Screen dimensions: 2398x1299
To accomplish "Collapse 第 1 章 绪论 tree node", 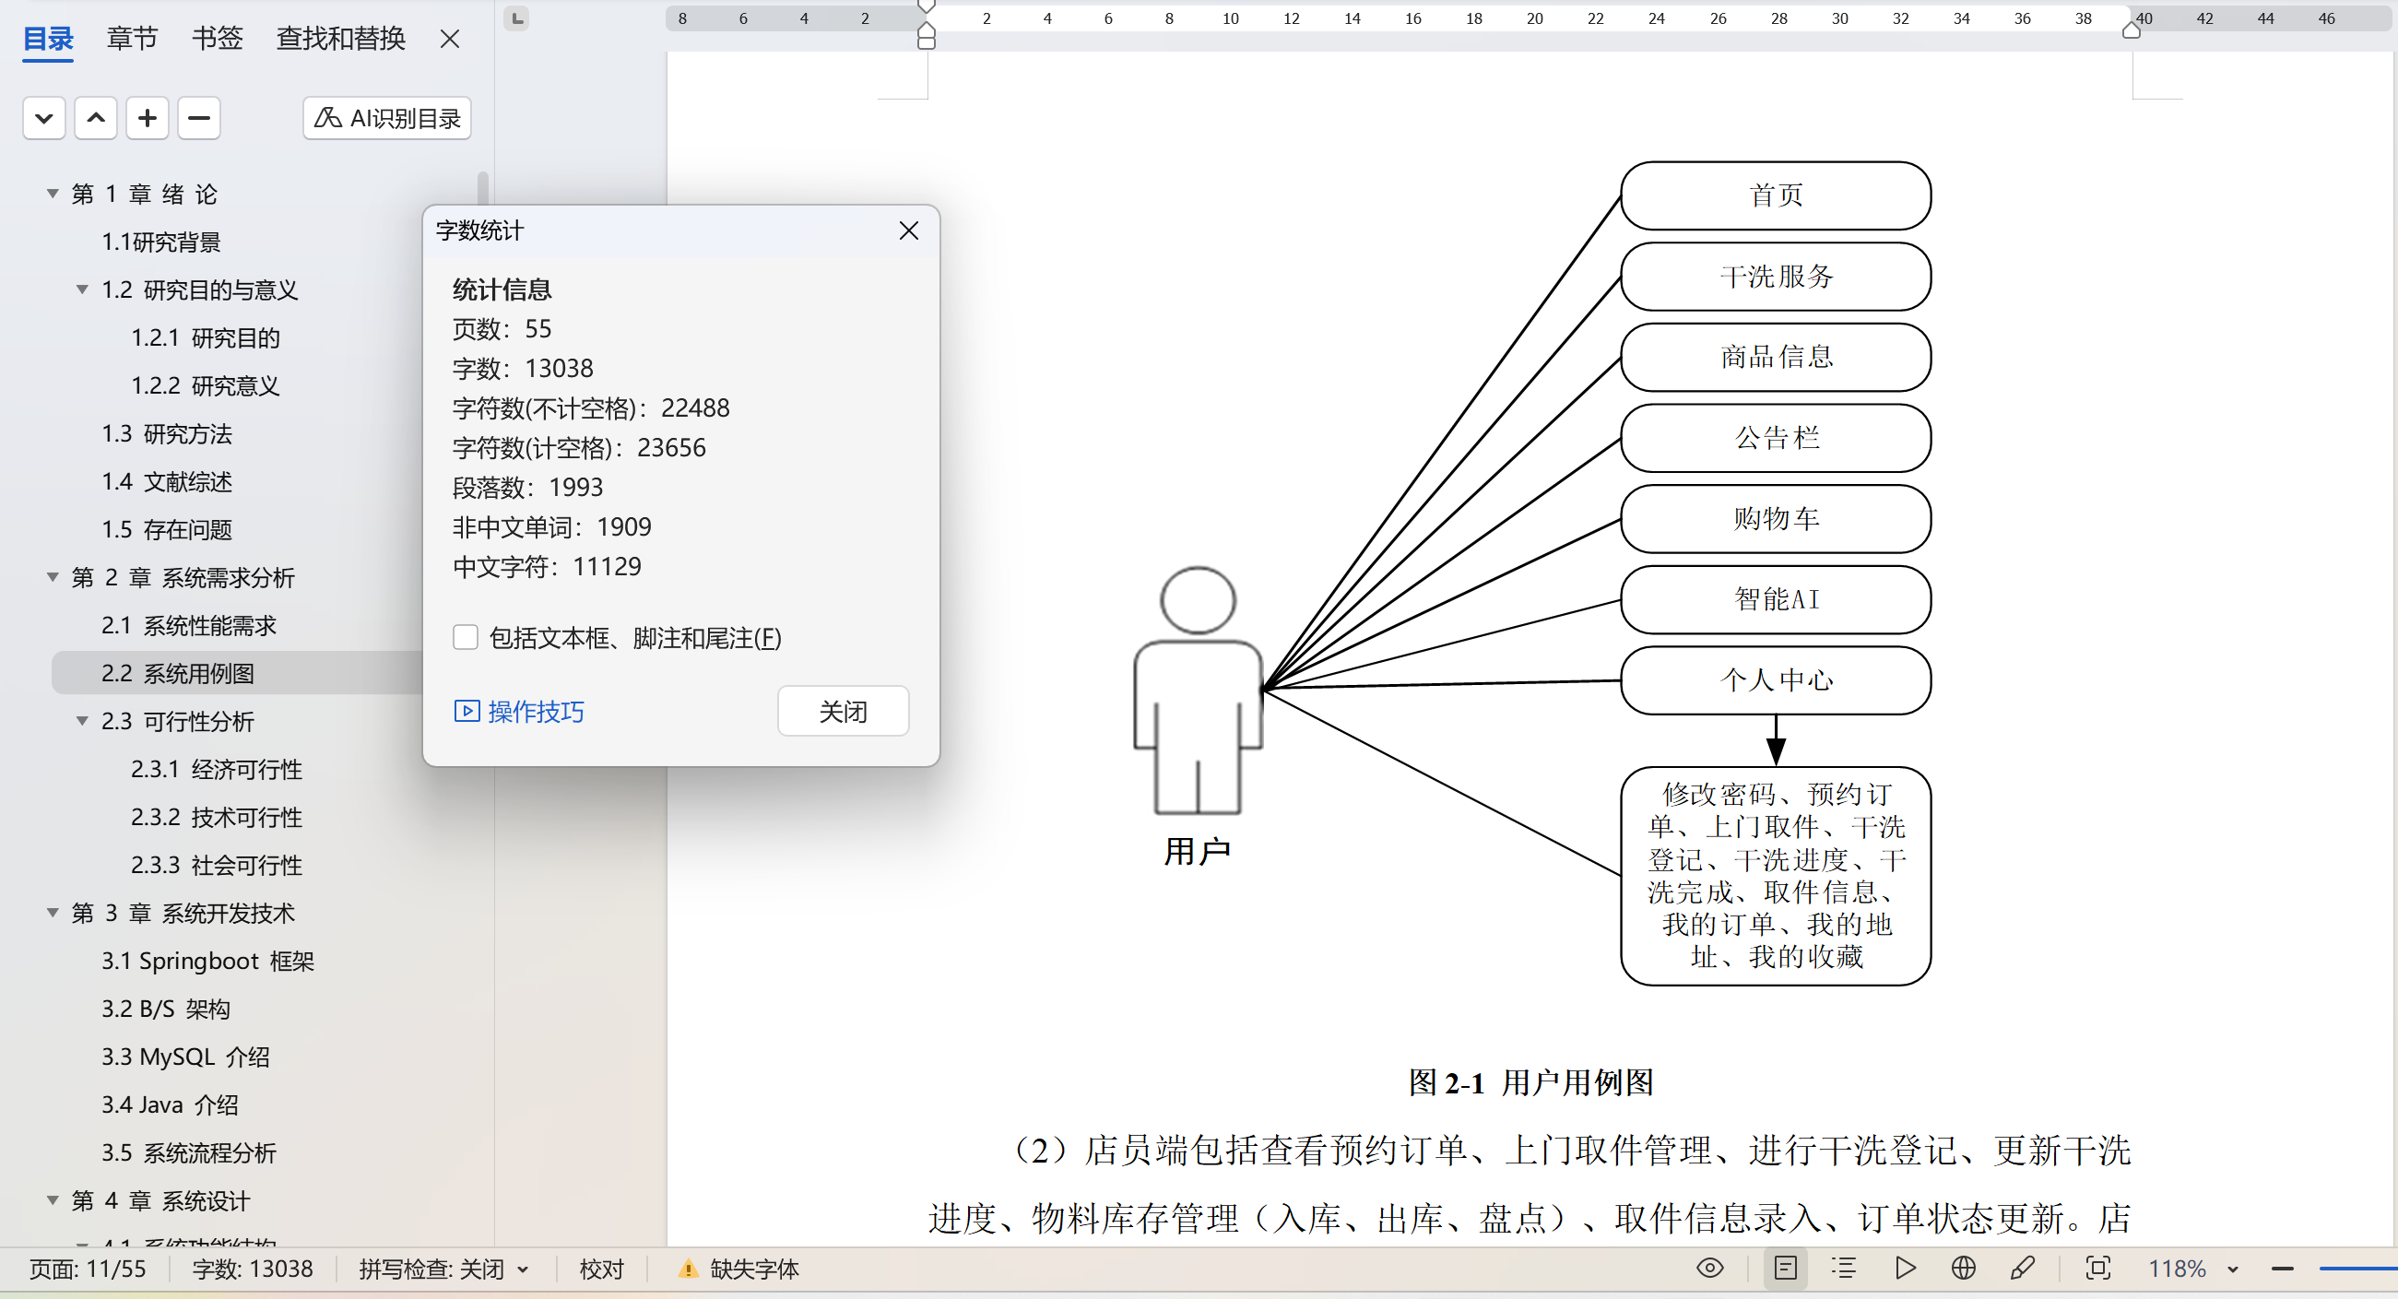I will coord(53,194).
